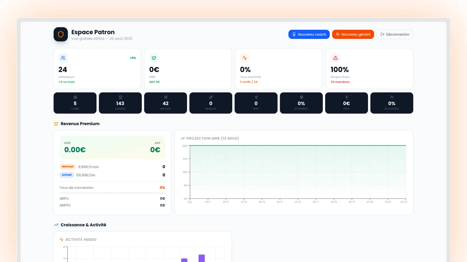Image resolution: width=467 pixels, height=262 pixels.
Task: Click the Taux de conversion progress bar
Action: click(x=112, y=193)
